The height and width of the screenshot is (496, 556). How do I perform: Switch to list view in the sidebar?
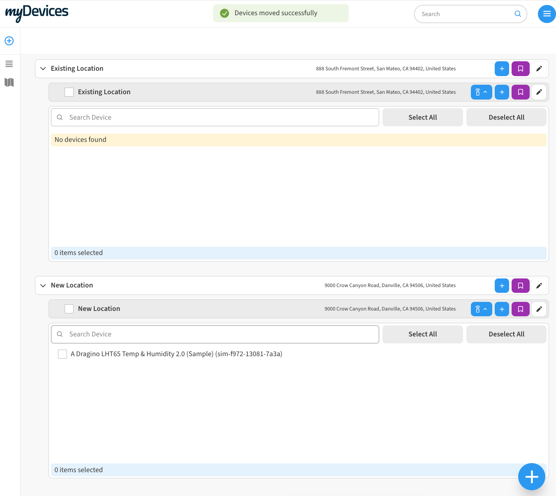[x=9, y=64]
